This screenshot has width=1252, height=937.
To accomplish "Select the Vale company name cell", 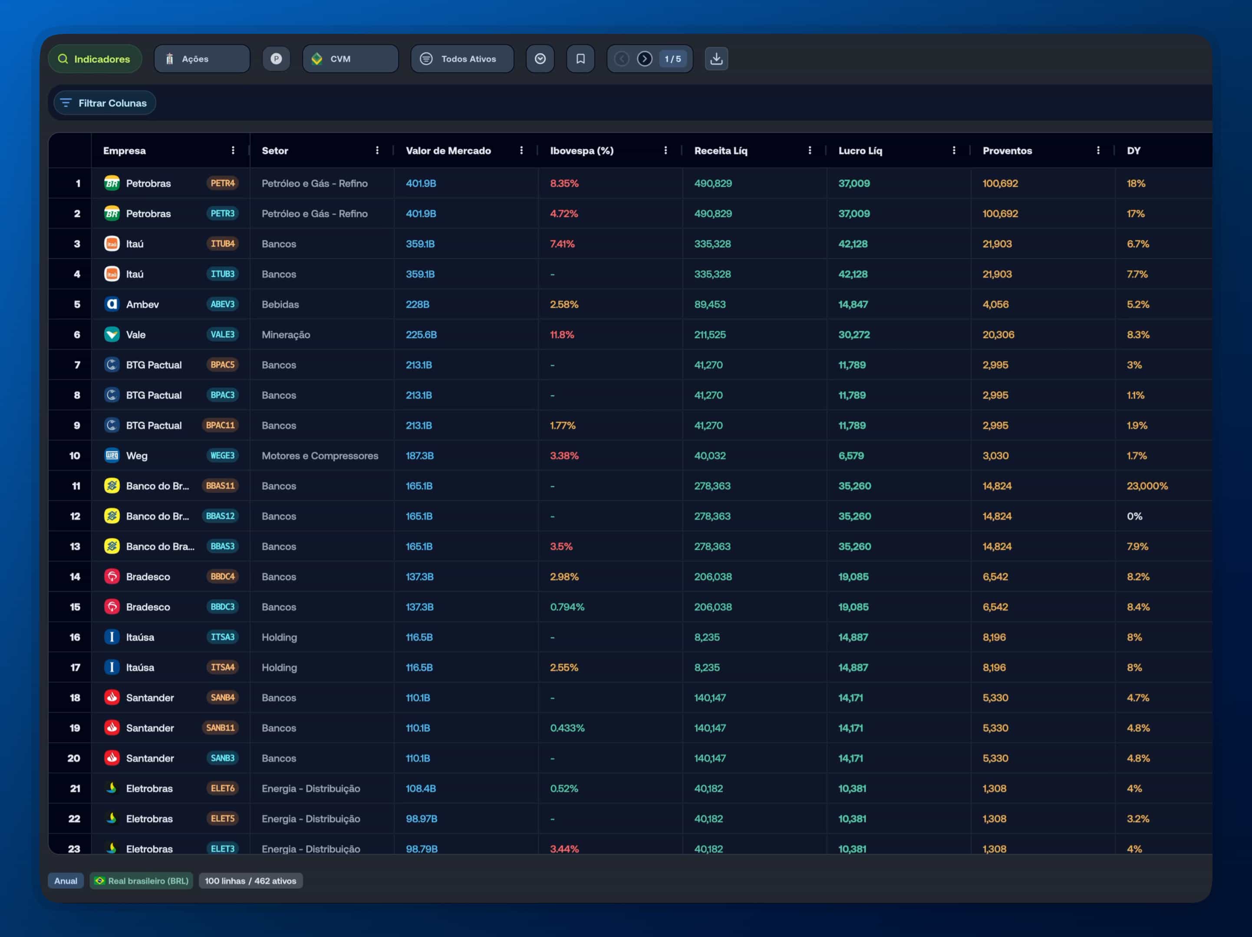I will coord(136,335).
